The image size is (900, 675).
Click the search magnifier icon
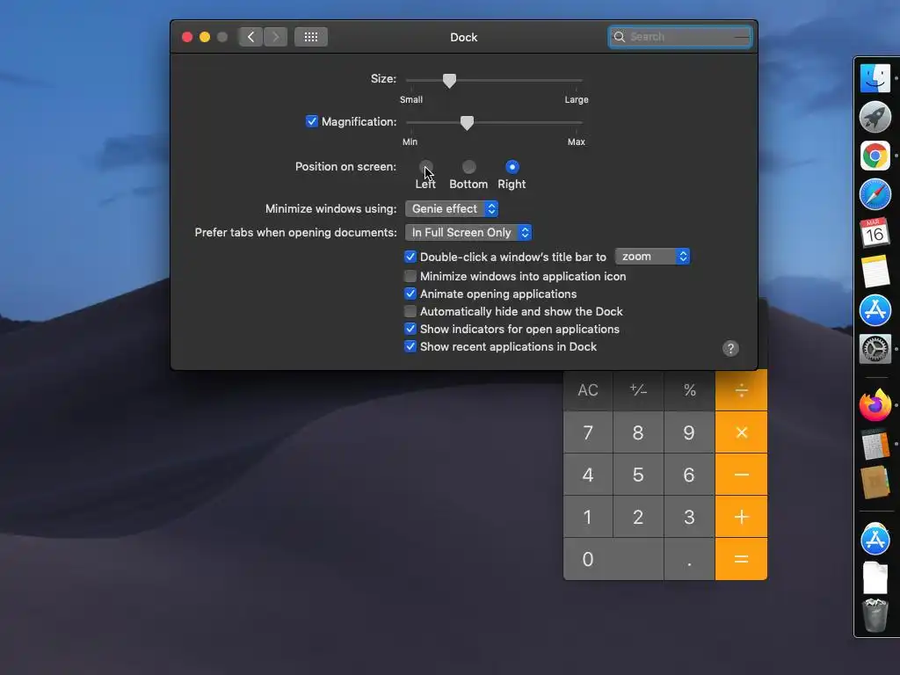(620, 37)
